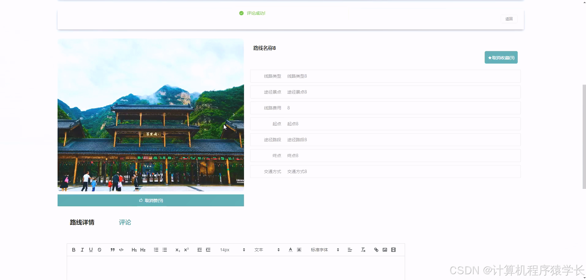Select the 路线详情 tab
The image size is (586, 280).
click(x=82, y=222)
